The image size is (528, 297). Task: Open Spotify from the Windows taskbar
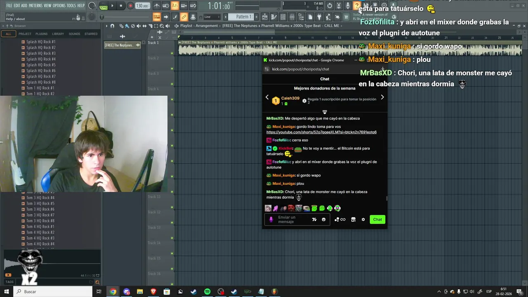(x=207, y=292)
